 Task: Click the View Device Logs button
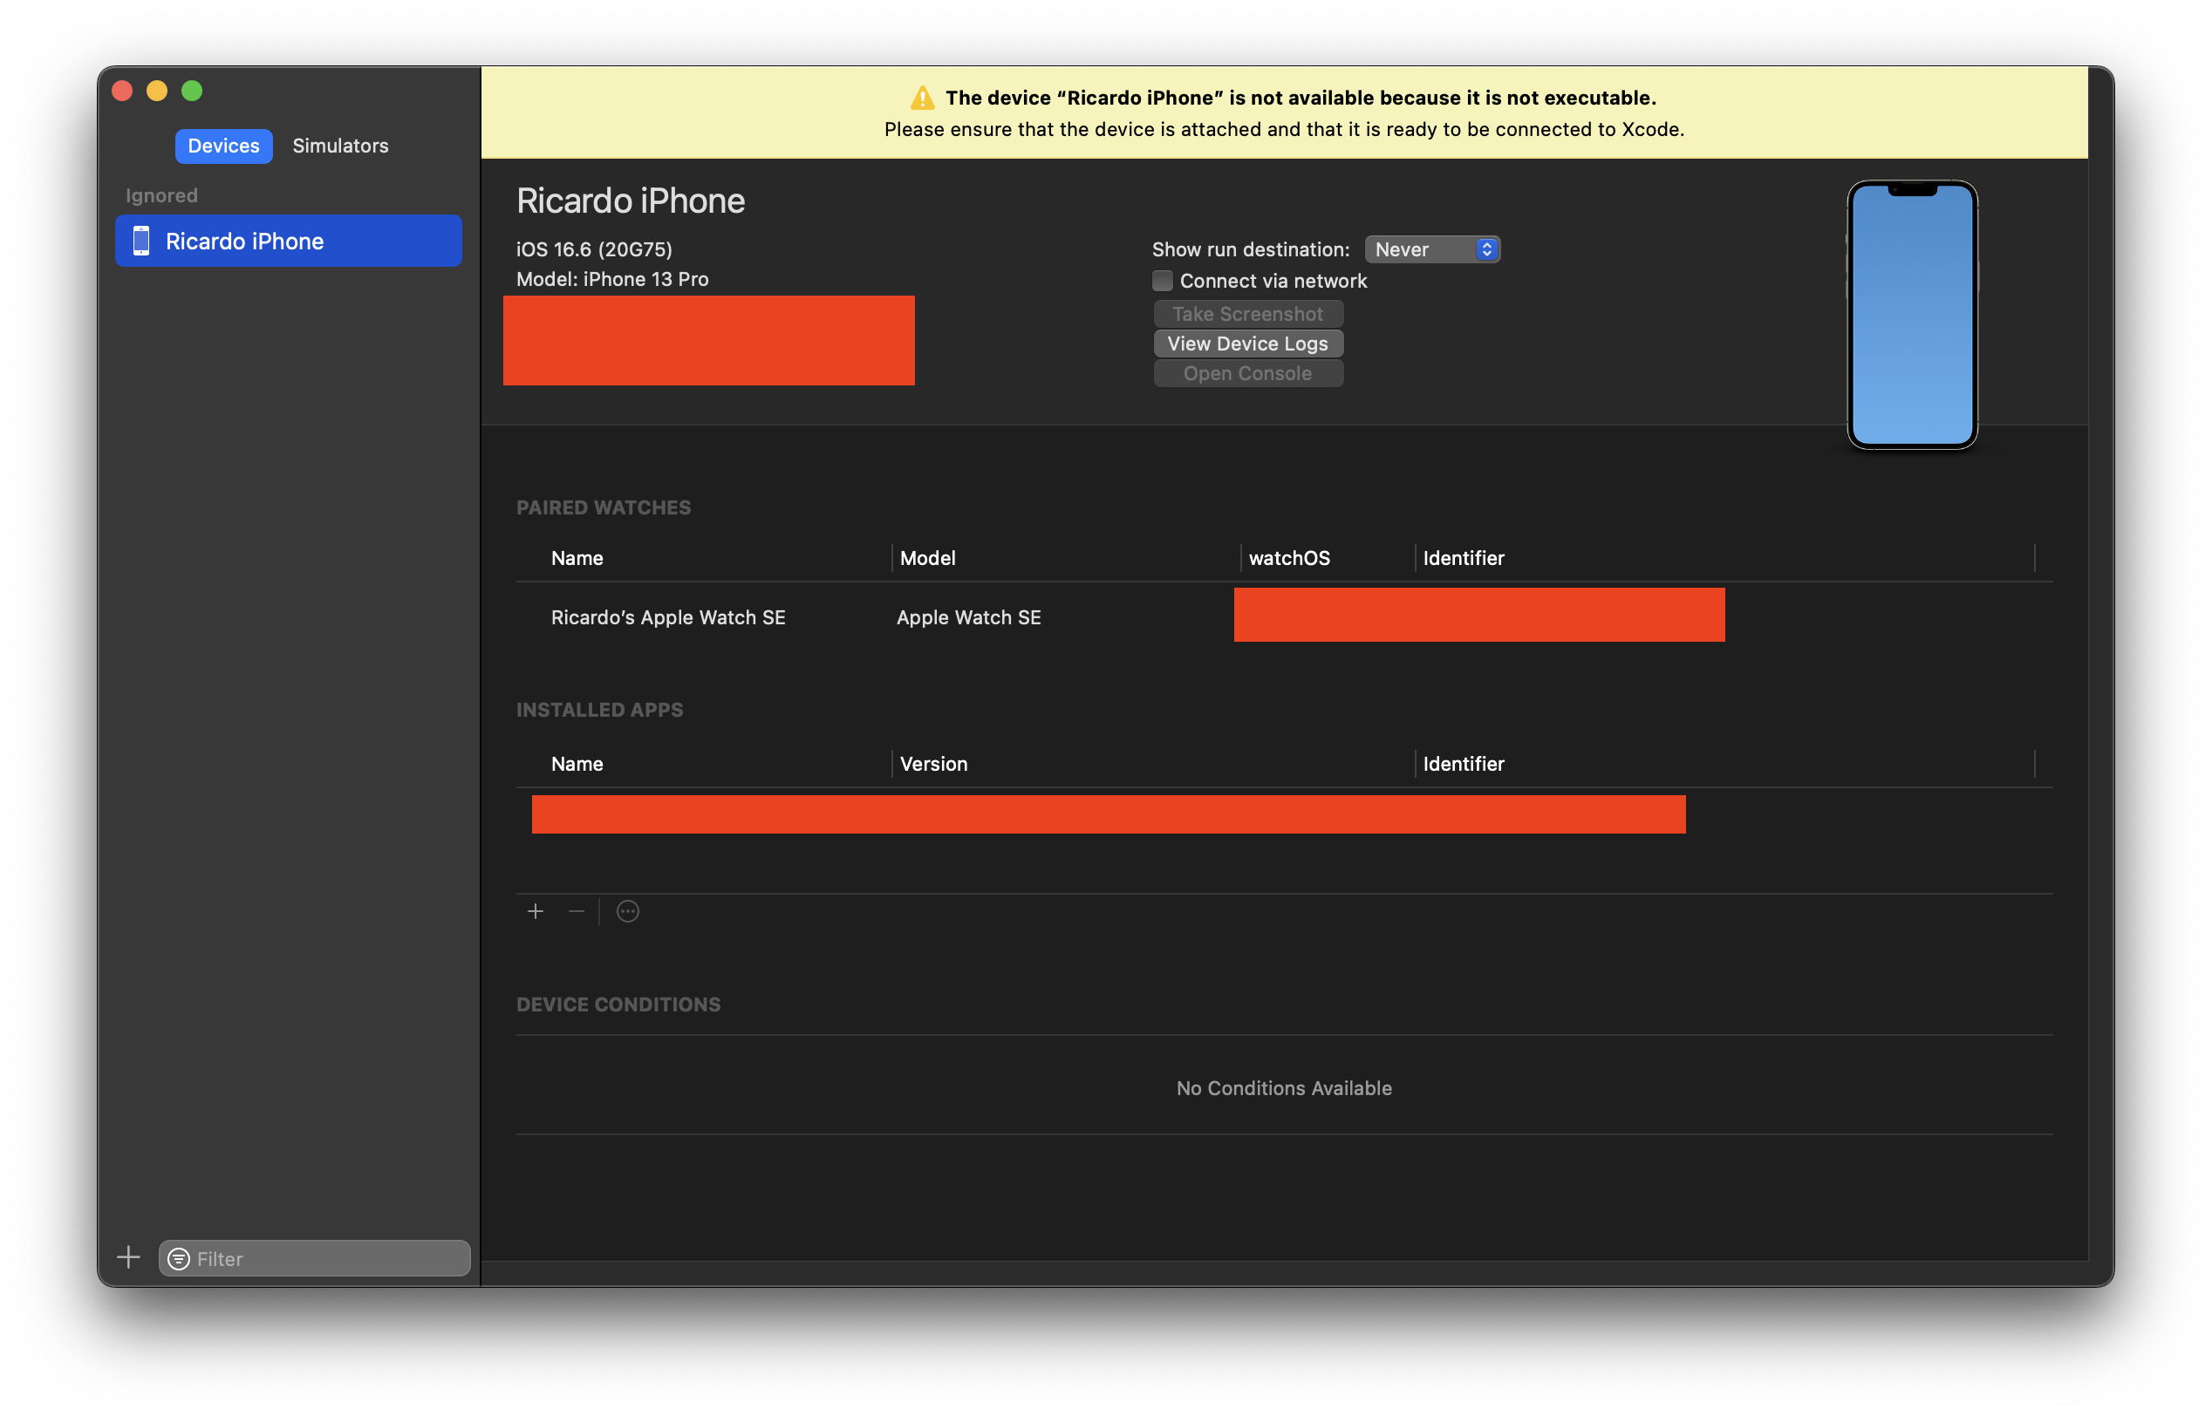(x=1247, y=343)
